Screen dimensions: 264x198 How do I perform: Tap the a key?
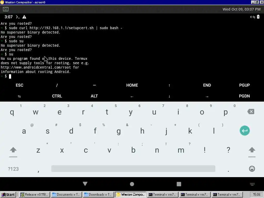pos(24,131)
